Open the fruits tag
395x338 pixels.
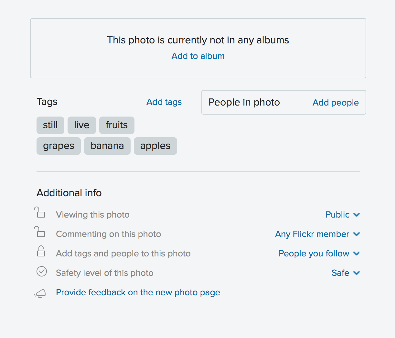117,125
